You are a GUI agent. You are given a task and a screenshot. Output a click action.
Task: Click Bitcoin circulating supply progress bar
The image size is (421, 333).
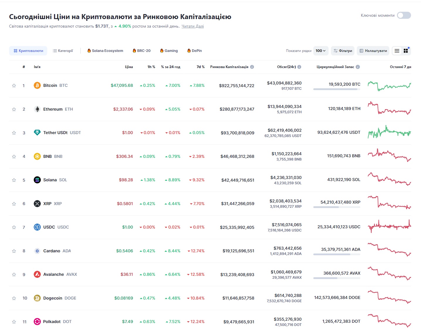(337, 89)
